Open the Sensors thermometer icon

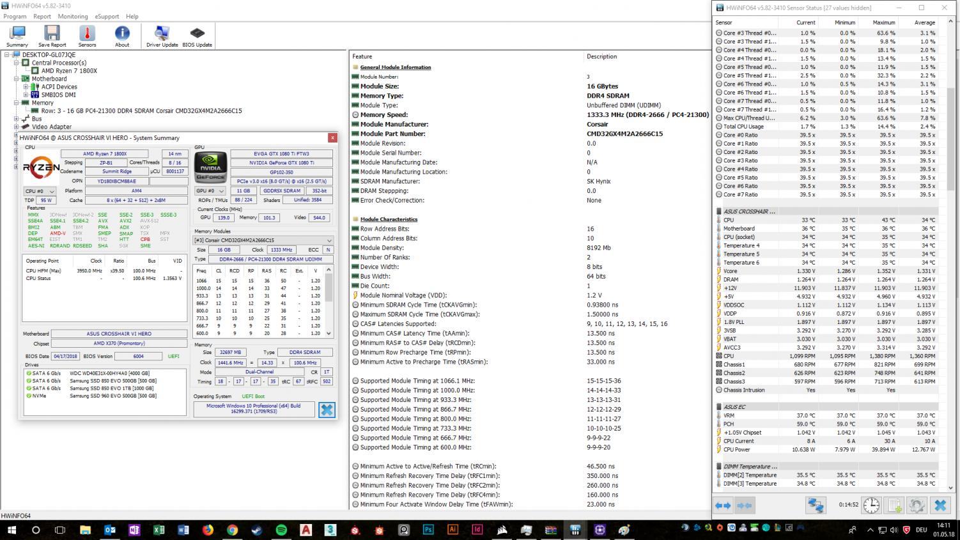click(x=87, y=36)
